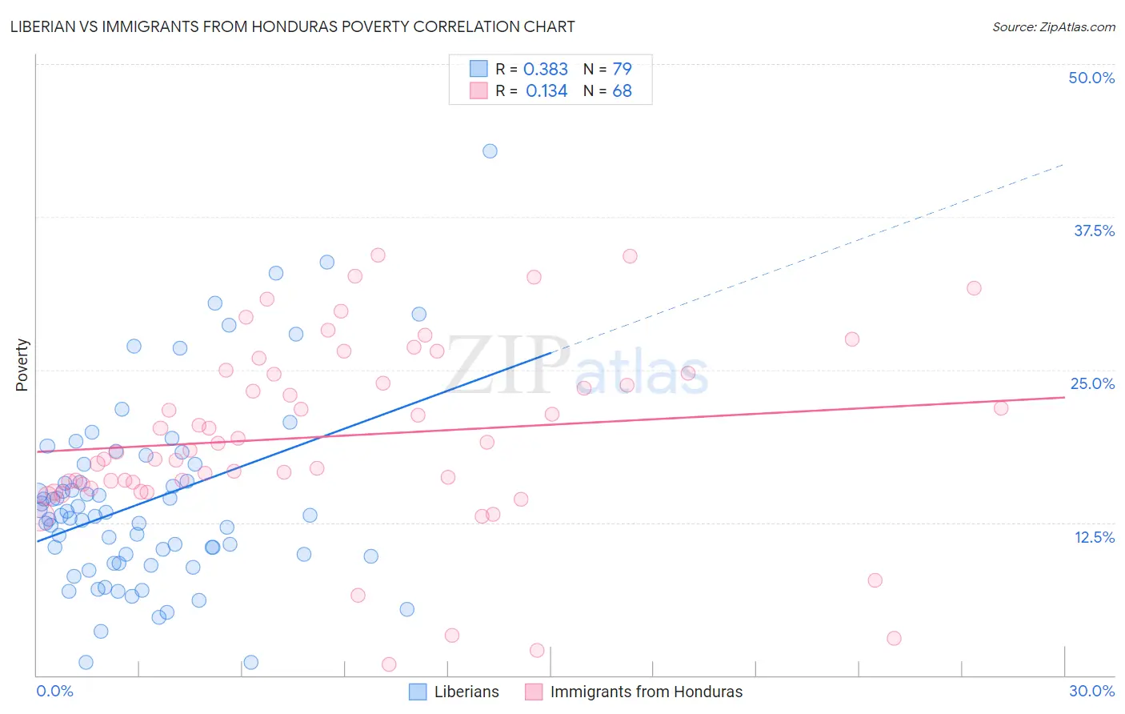Click the blue R = 0.383 statistic
The width and height of the screenshot is (1125, 714).
(x=531, y=69)
